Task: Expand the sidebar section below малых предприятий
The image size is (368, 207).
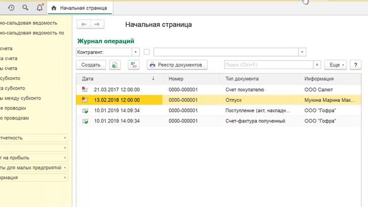Action: pos(34,178)
